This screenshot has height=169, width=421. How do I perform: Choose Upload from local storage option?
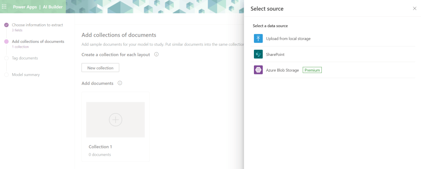pos(288,39)
